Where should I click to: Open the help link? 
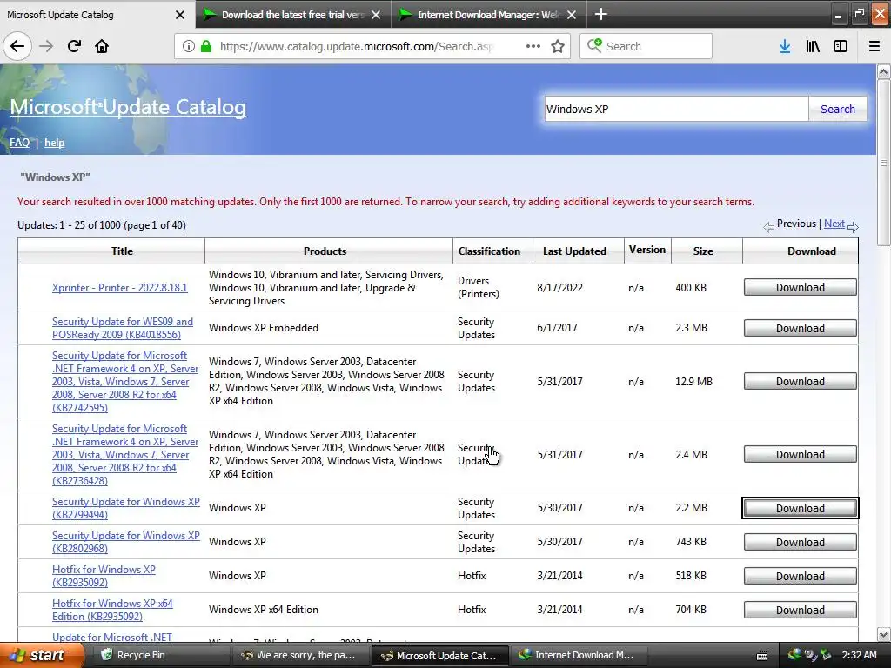55,143
